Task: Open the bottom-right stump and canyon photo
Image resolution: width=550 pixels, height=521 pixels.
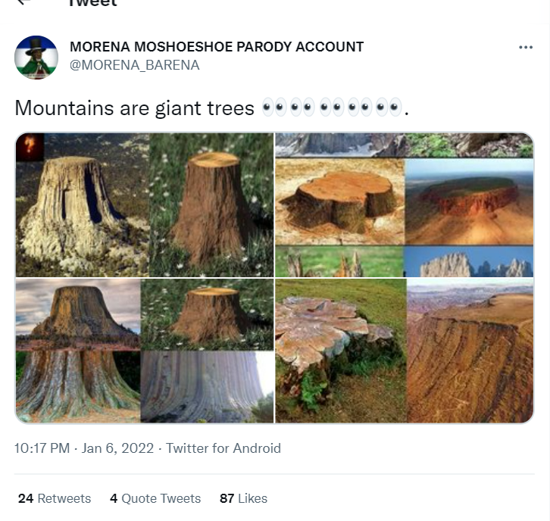Action: (x=404, y=351)
